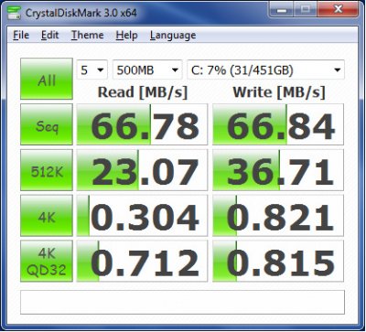Run all benchmarks with All button
The width and height of the screenshot is (366, 332).
click(x=47, y=79)
